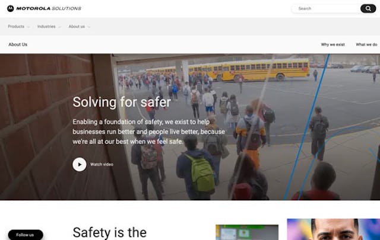Click the Motorola Solutions wordmark

49,8
